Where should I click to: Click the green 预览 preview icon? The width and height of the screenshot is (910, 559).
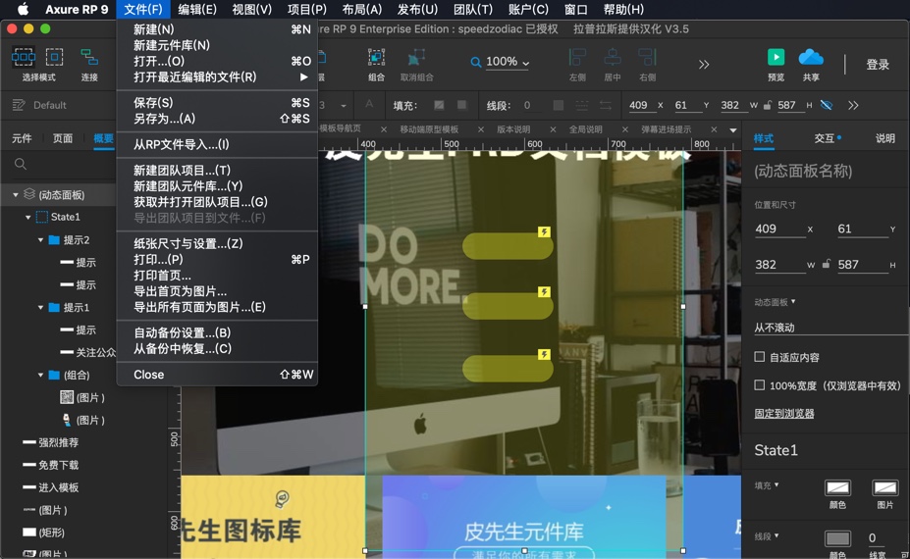(x=776, y=57)
